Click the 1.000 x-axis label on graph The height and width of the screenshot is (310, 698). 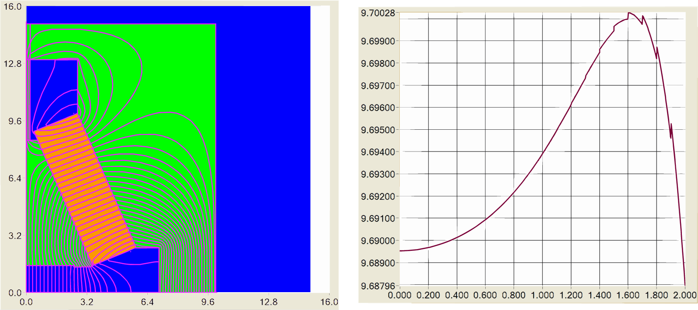(542, 295)
